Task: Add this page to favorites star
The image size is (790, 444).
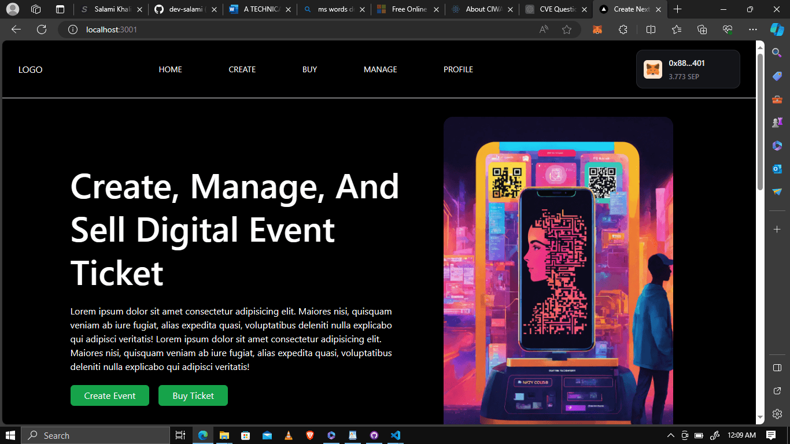Action: tap(567, 29)
